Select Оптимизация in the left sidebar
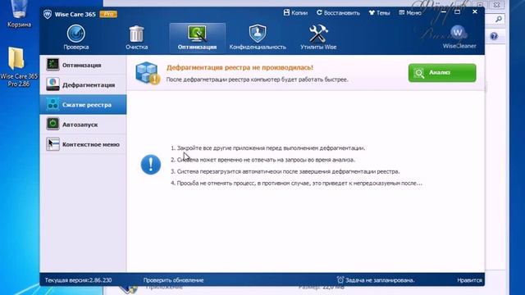Image resolution: width=525 pixels, height=295 pixels. coord(83,65)
